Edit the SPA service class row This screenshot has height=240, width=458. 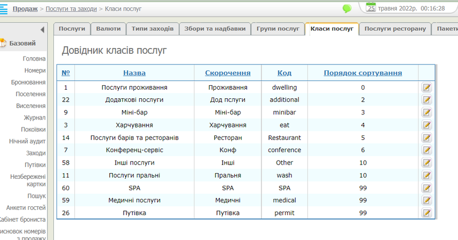(x=427, y=188)
